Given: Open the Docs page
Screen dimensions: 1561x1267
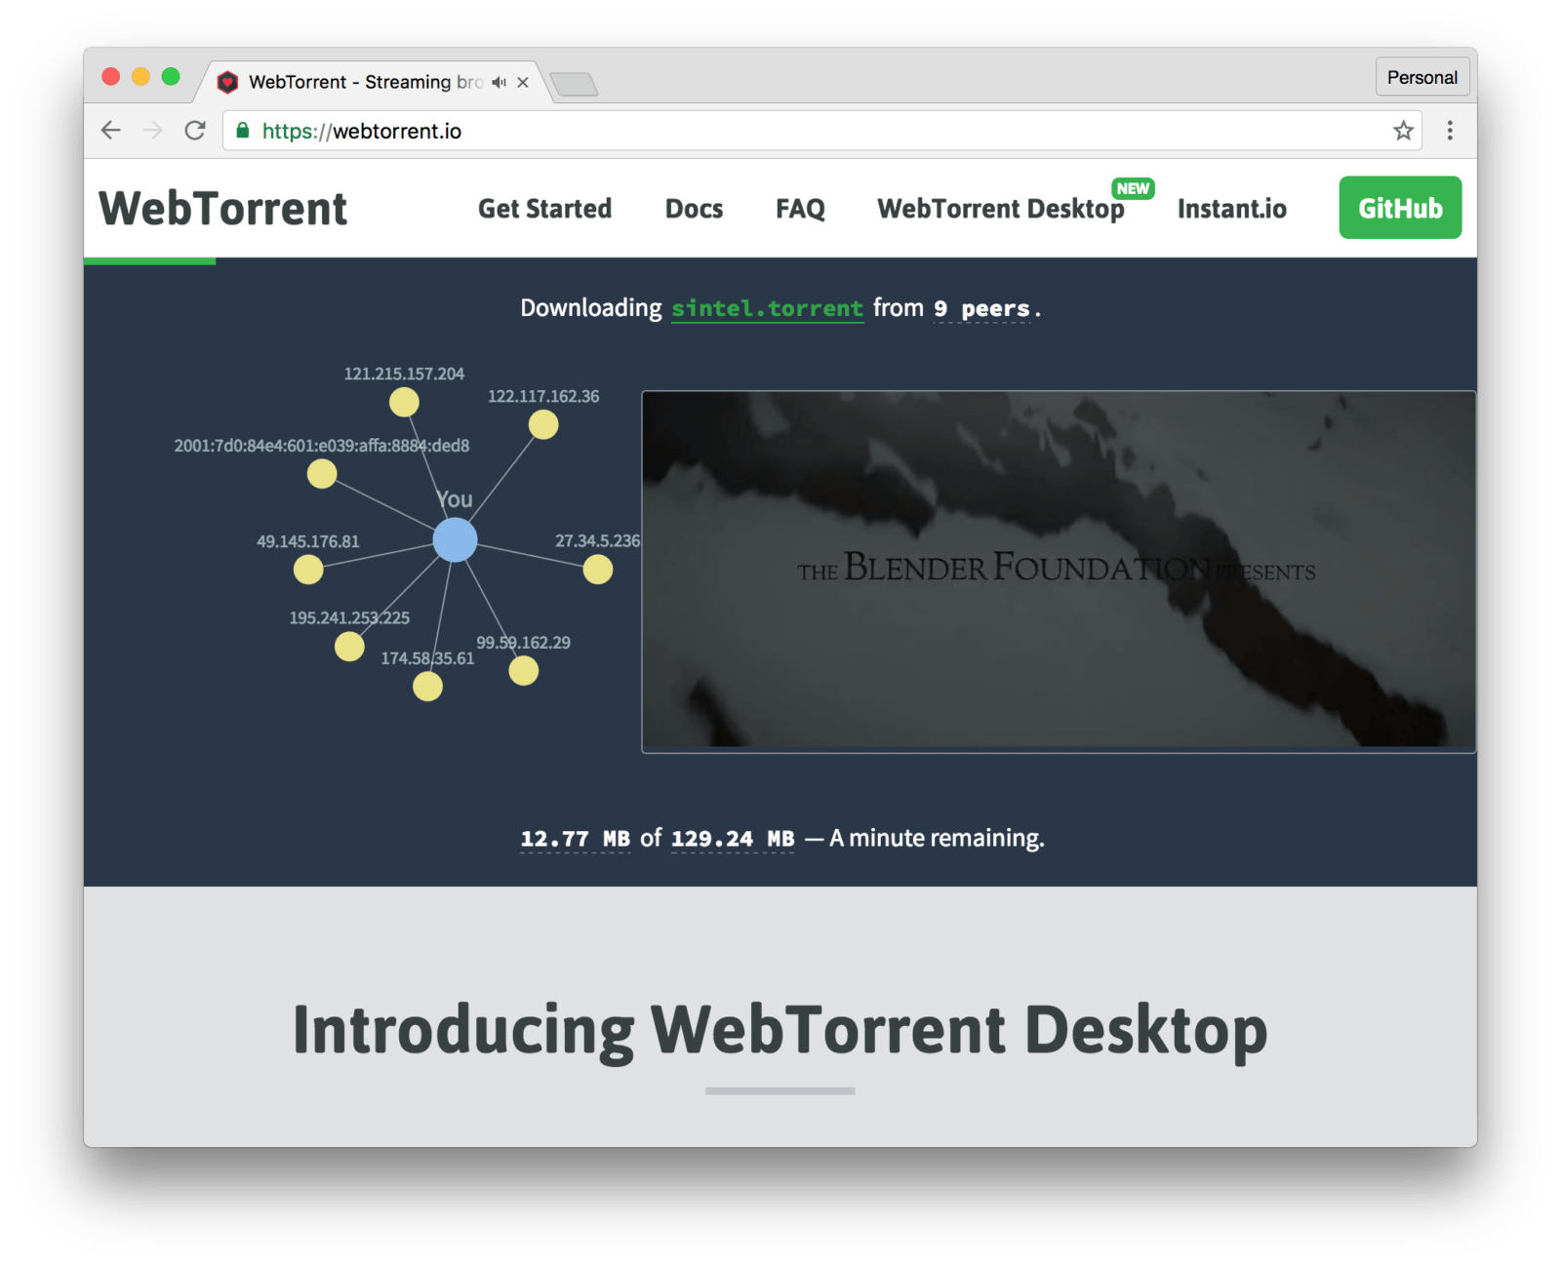Looking at the screenshot, I should point(694,209).
